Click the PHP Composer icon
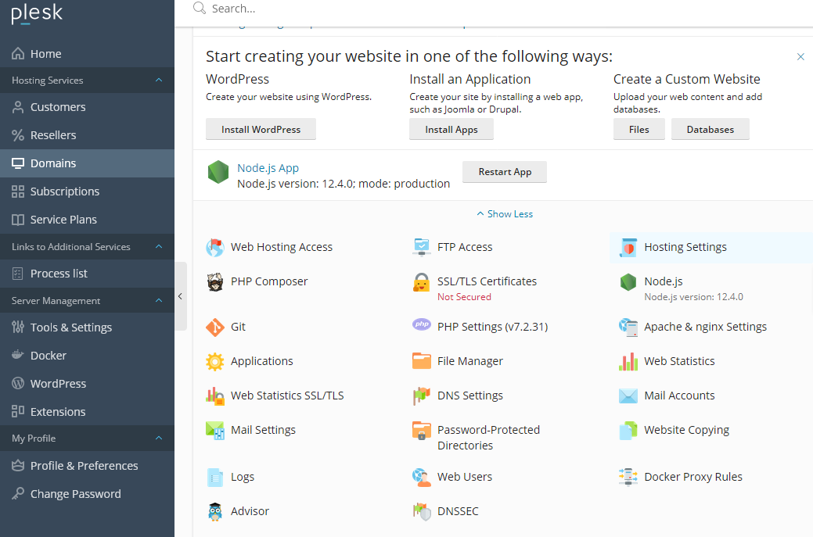 [x=214, y=281]
